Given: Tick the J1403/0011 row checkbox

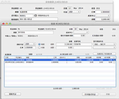Looking at the screenshot, I should tap(114, 62).
